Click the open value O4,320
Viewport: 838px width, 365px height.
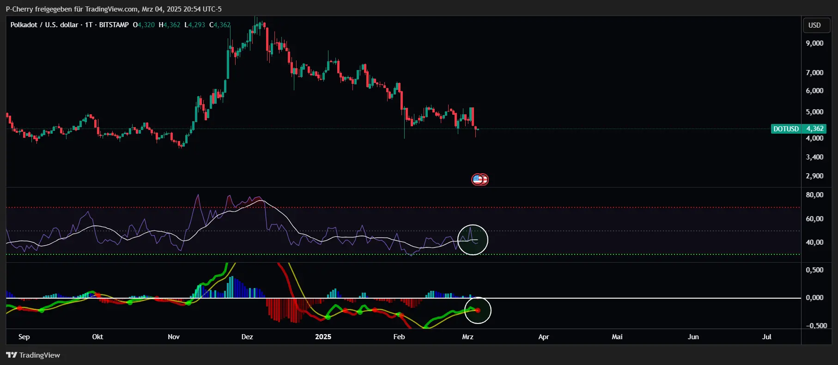tap(144, 25)
